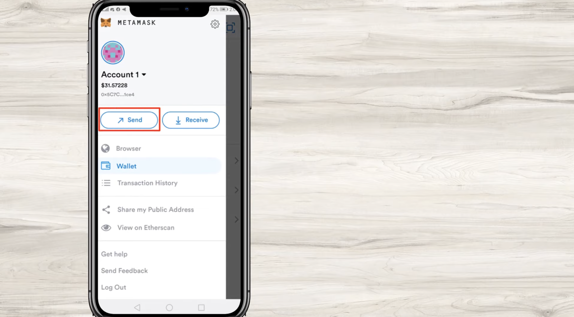
Task: Click the Transaction History list icon
Action: (105, 183)
